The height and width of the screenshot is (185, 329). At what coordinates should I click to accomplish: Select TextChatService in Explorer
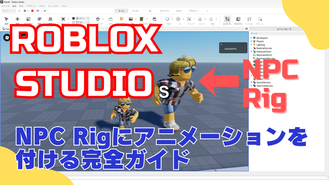[264, 86]
